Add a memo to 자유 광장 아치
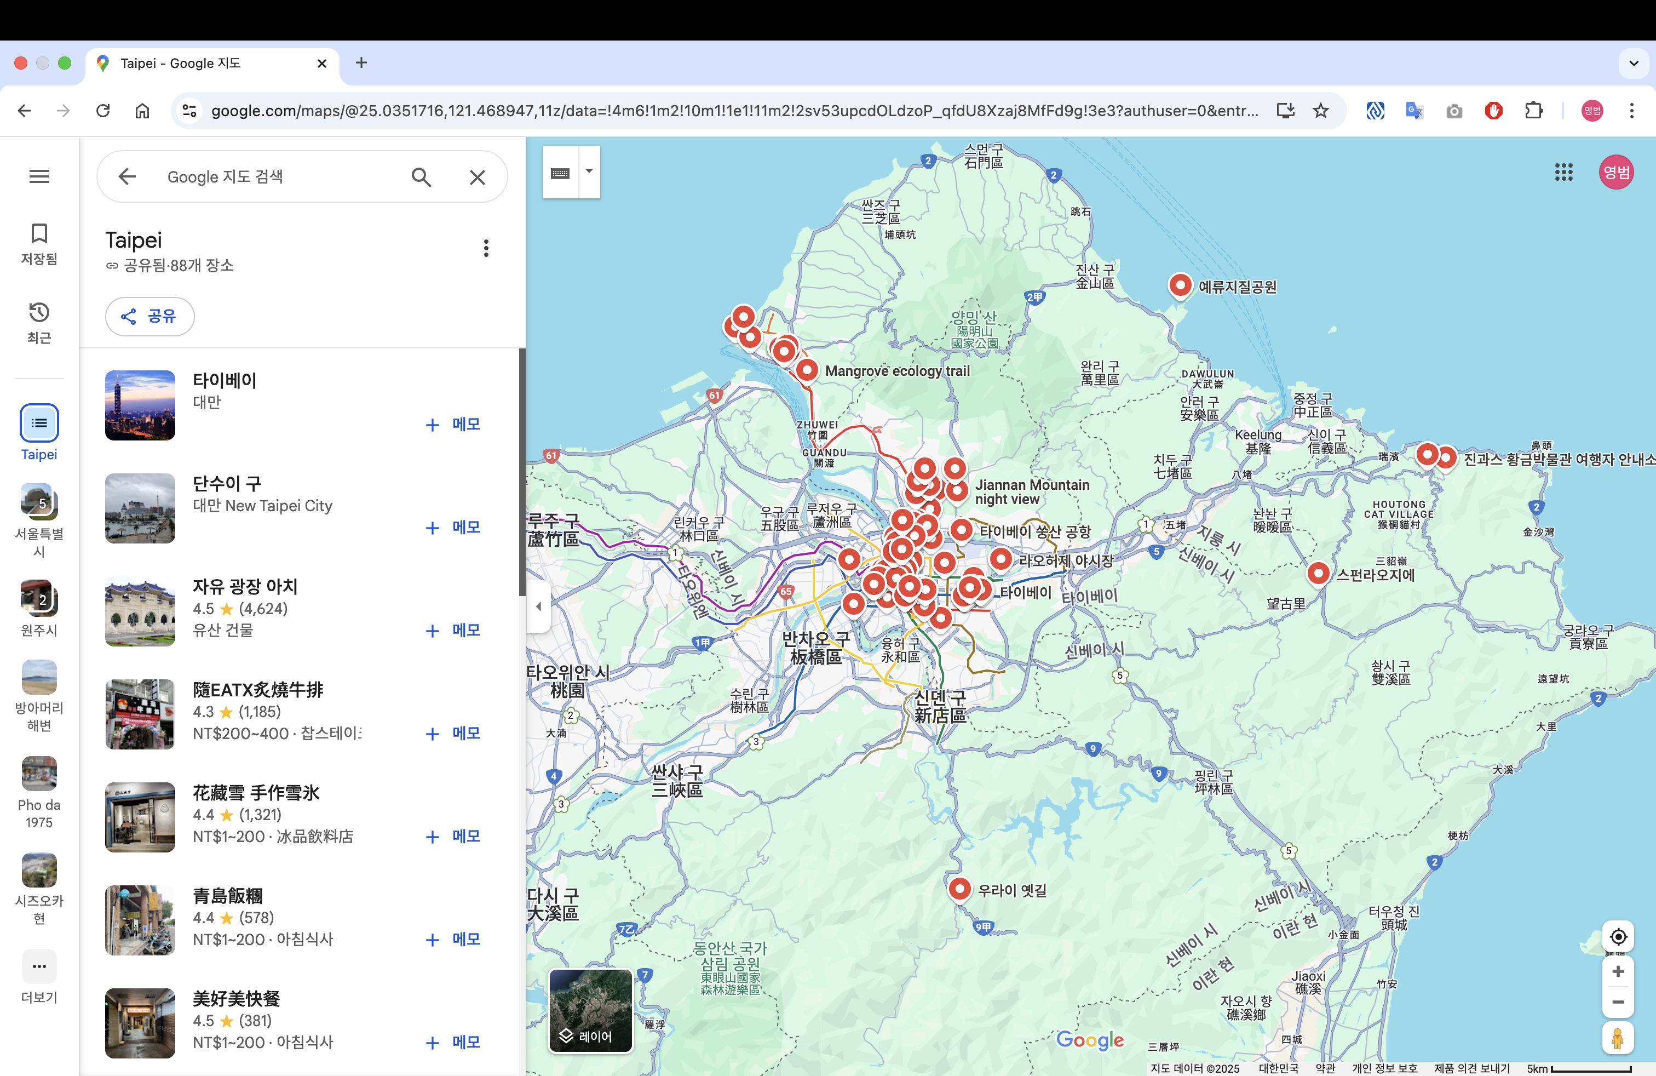Viewport: 1656px width, 1076px height. [x=453, y=630]
